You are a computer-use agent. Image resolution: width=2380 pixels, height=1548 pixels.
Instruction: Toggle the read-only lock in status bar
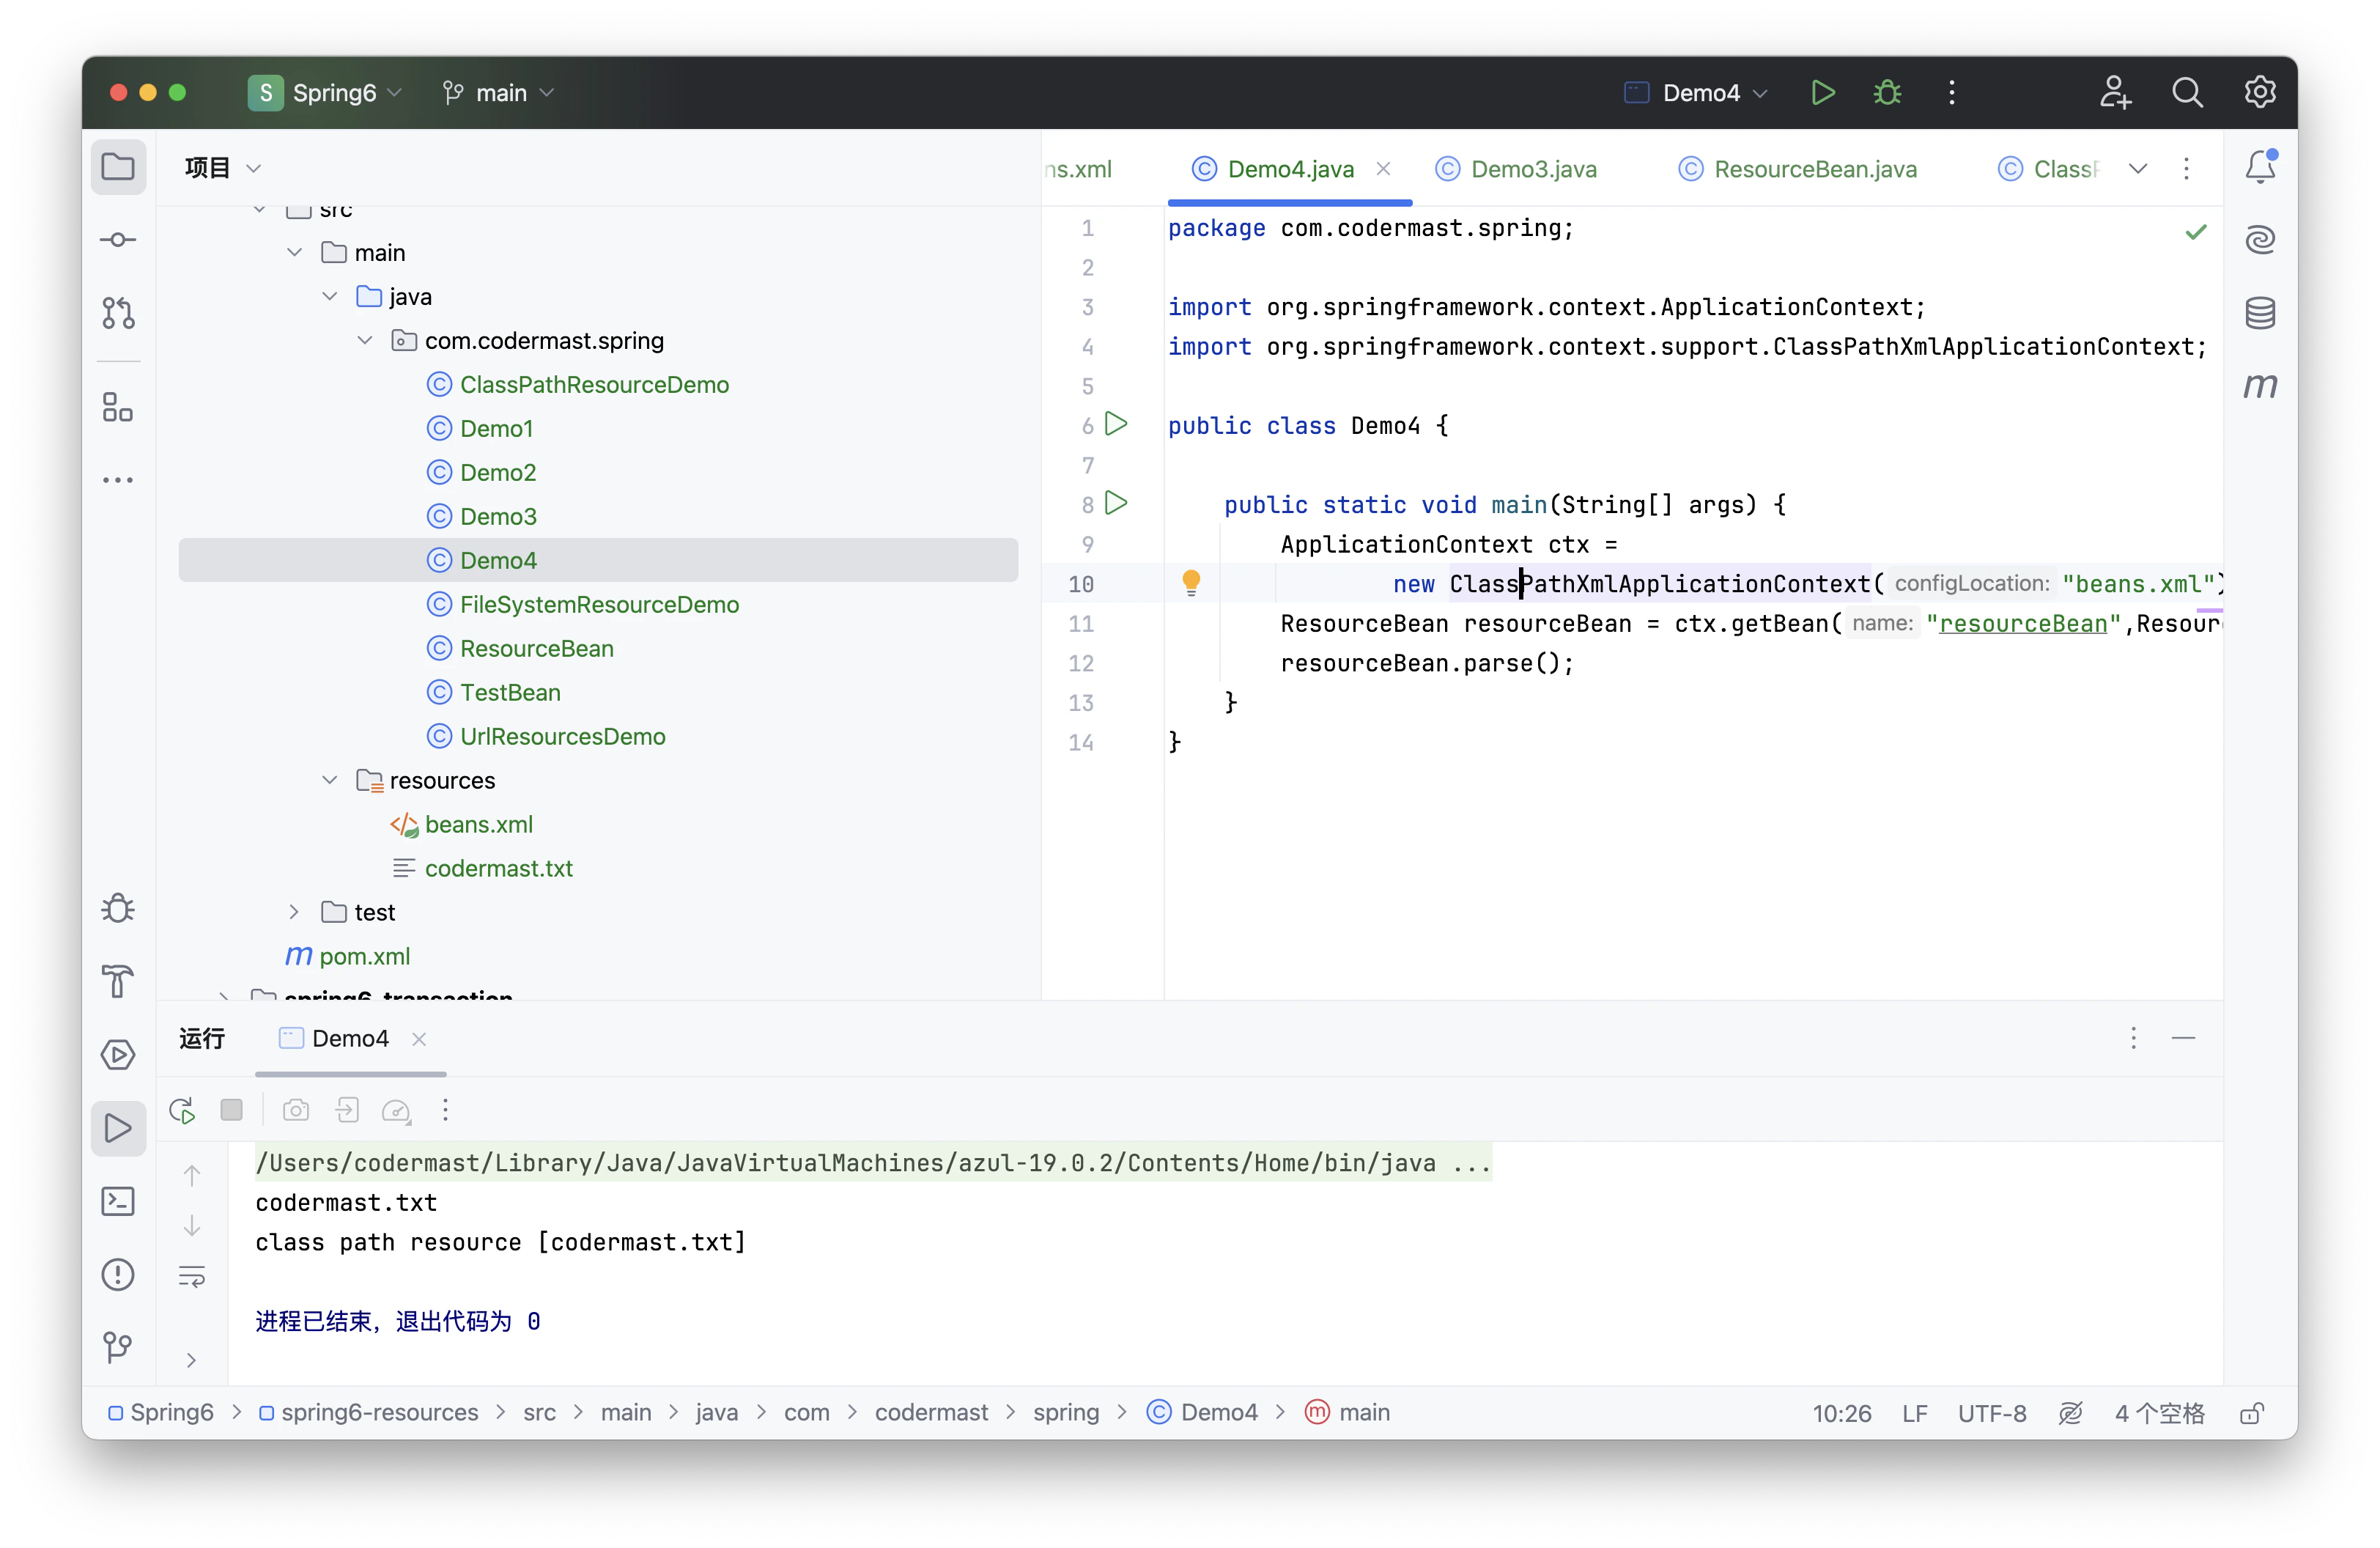tap(2251, 1413)
